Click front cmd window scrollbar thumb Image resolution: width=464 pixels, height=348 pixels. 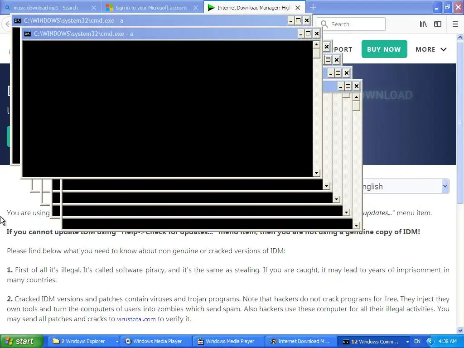[x=317, y=53]
